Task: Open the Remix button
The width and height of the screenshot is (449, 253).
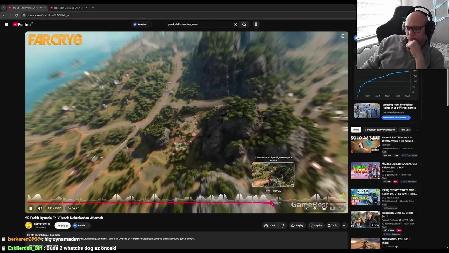Action: (79, 226)
